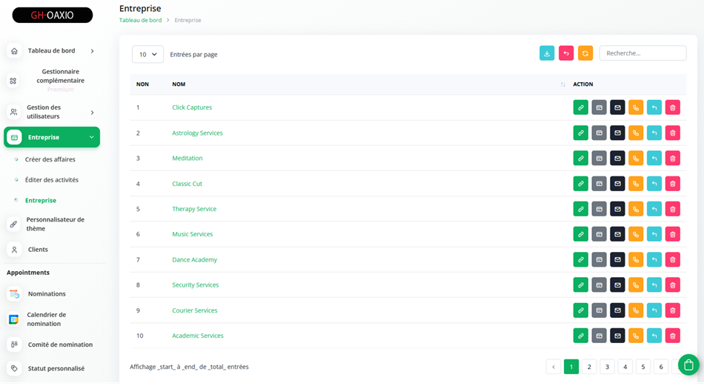Sort the table by NOM column arrows
Viewport: 704px width, 386px height.
coord(562,84)
